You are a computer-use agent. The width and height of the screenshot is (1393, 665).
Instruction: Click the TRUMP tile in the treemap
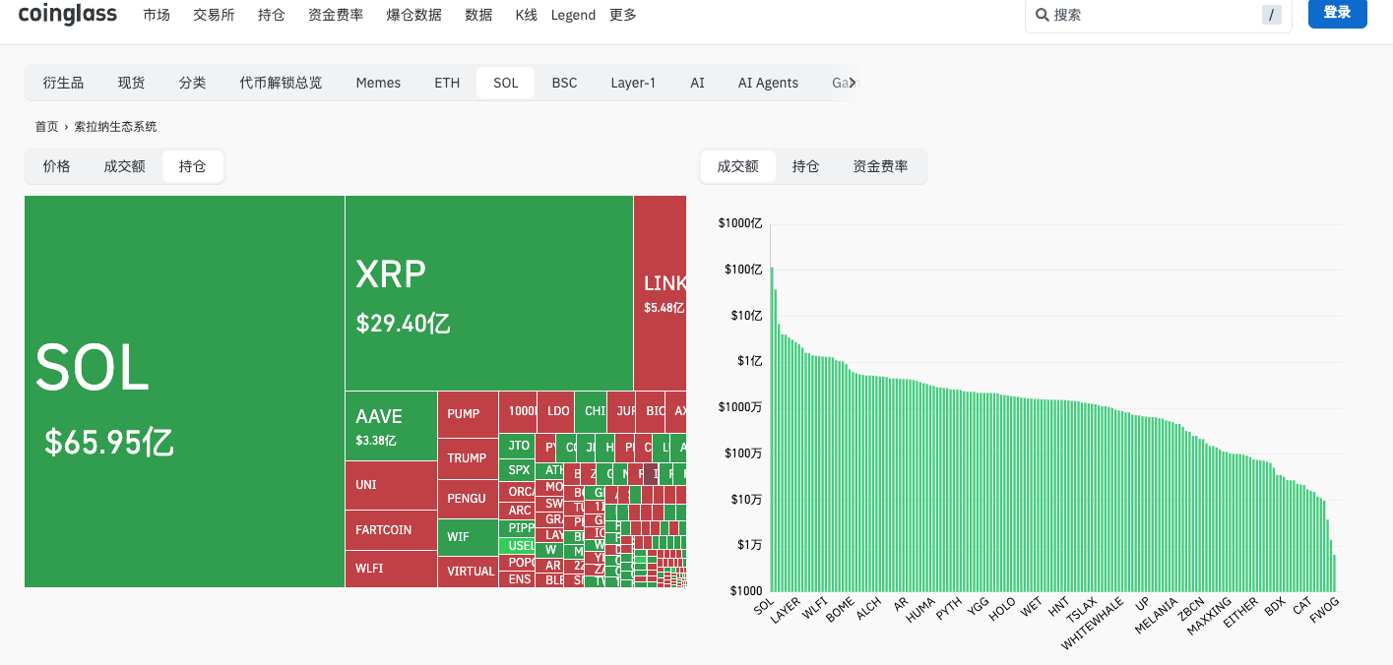(468, 458)
